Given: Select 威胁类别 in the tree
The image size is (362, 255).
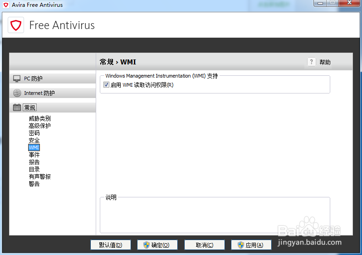Looking at the screenshot, I should (40, 118).
